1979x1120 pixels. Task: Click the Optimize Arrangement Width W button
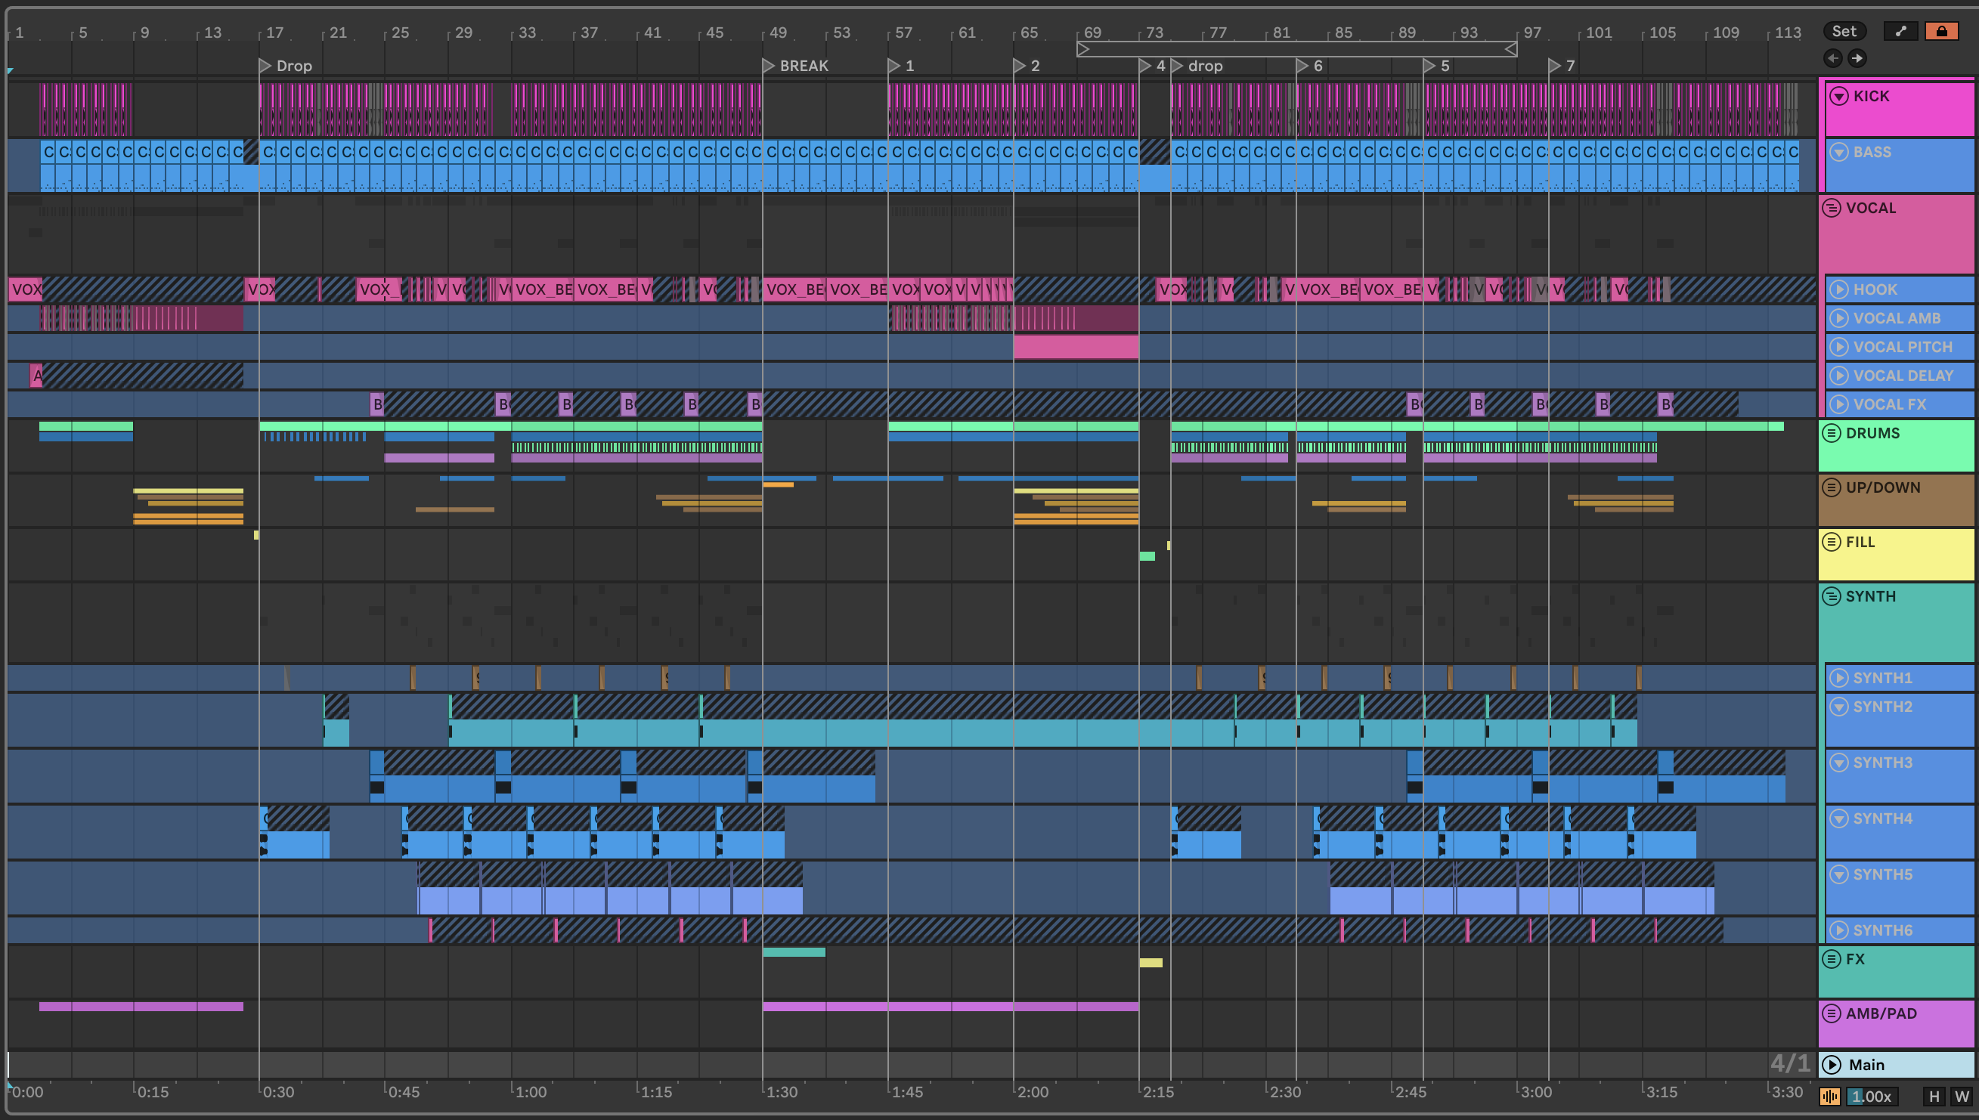pyautogui.click(x=1962, y=1097)
